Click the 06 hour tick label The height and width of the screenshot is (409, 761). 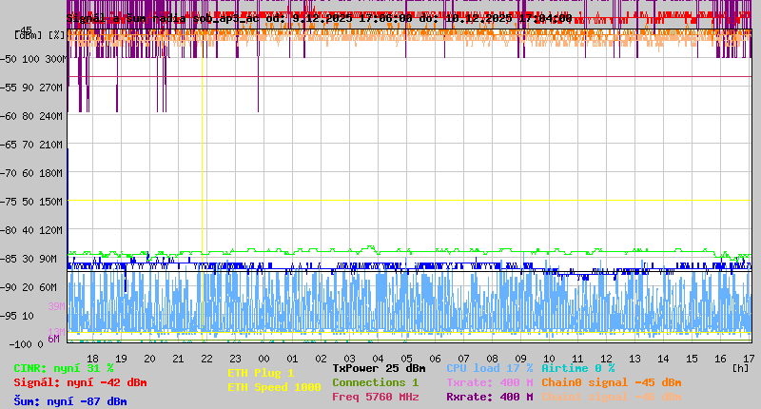[x=435, y=359]
